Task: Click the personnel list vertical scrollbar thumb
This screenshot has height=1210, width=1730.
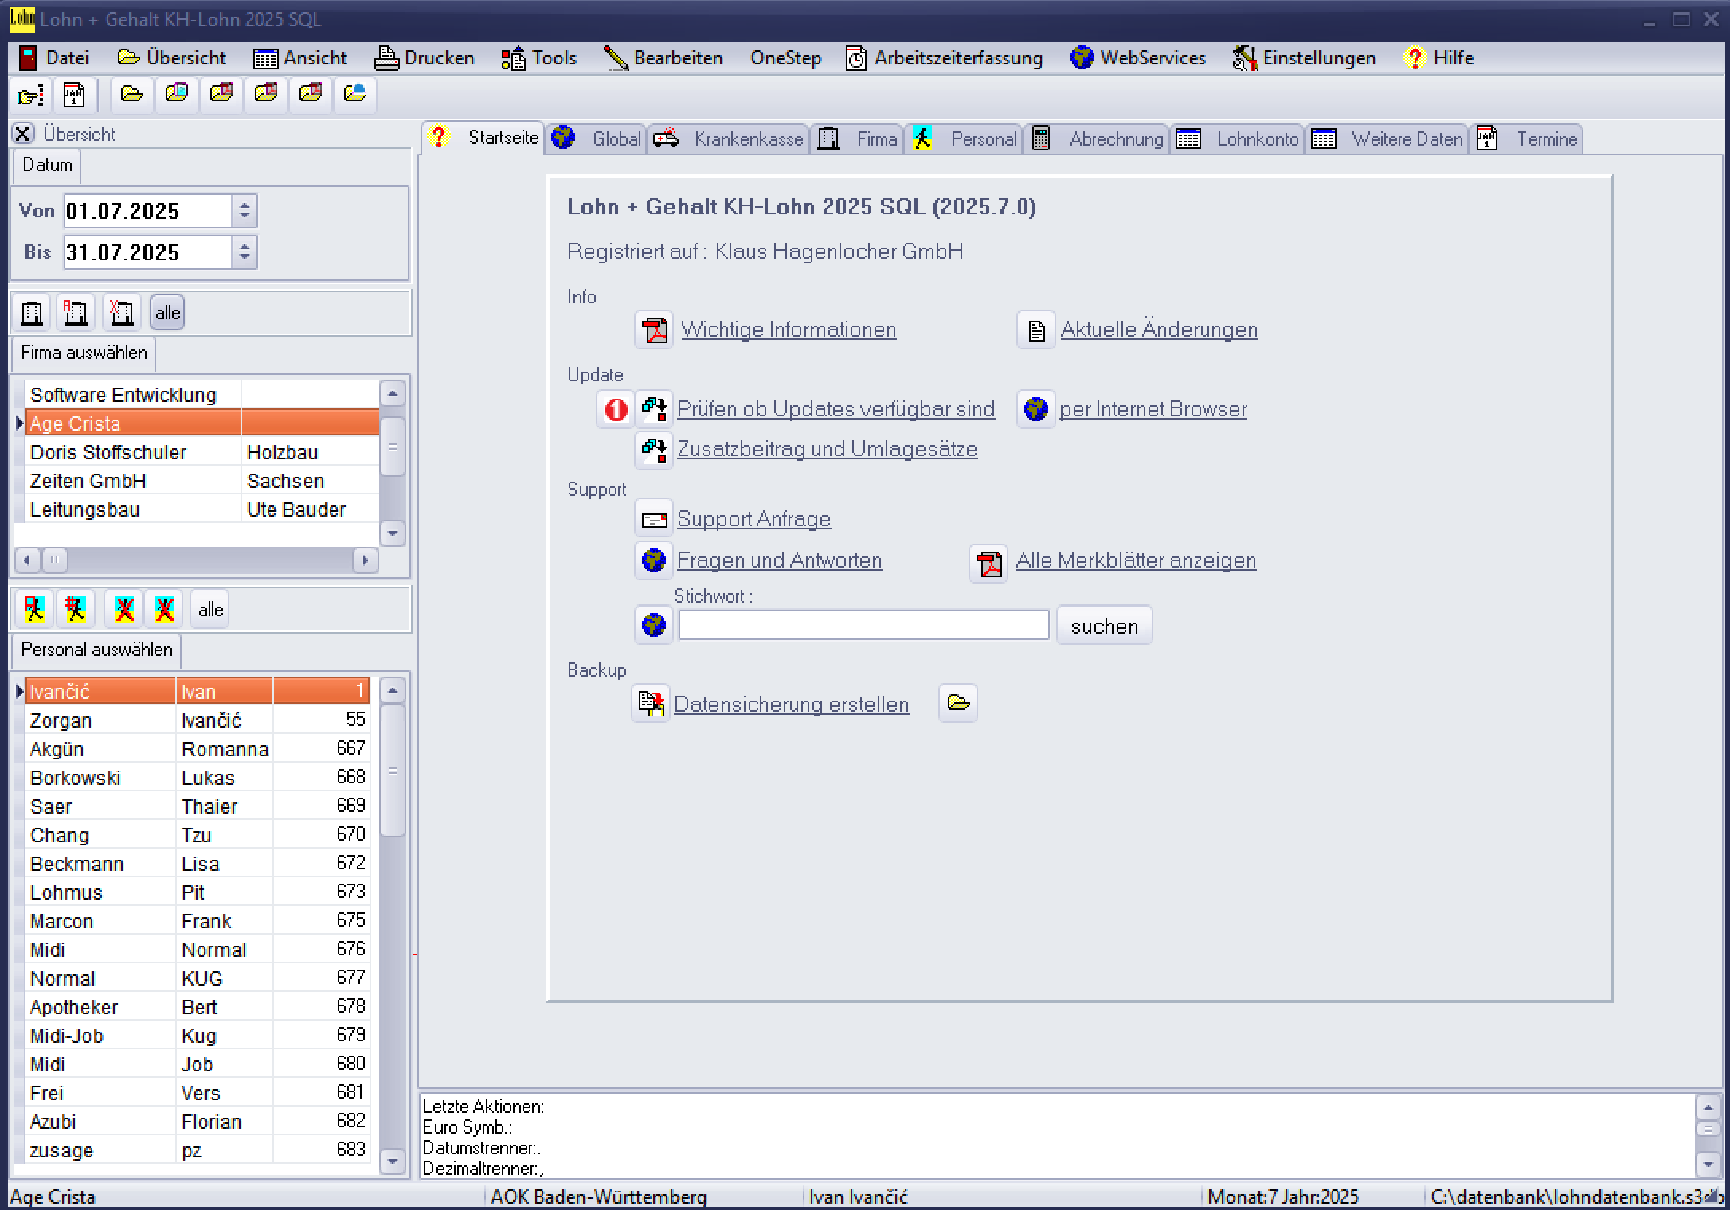Action: (392, 770)
